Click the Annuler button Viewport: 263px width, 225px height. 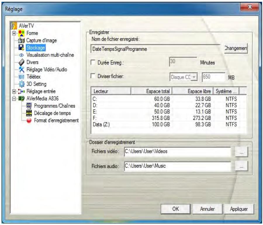point(207,209)
